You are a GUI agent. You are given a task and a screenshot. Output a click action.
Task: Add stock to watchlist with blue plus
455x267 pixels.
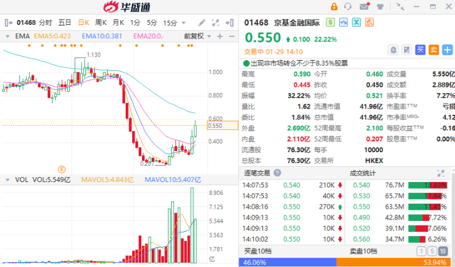tap(447, 50)
